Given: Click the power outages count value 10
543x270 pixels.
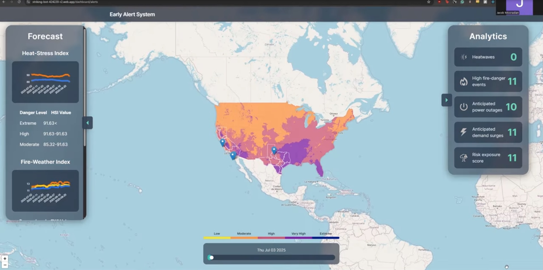Looking at the screenshot, I should point(511,107).
